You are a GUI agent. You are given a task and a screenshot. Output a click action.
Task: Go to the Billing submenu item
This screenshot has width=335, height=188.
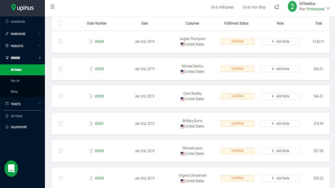[x=14, y=91]
